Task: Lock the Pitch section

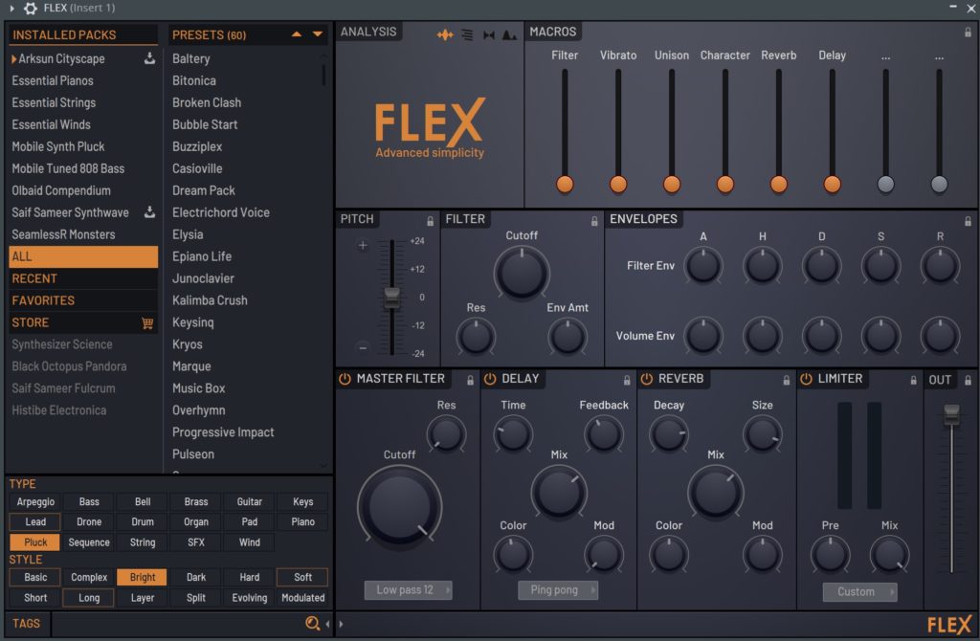Action: coord(430,221)
